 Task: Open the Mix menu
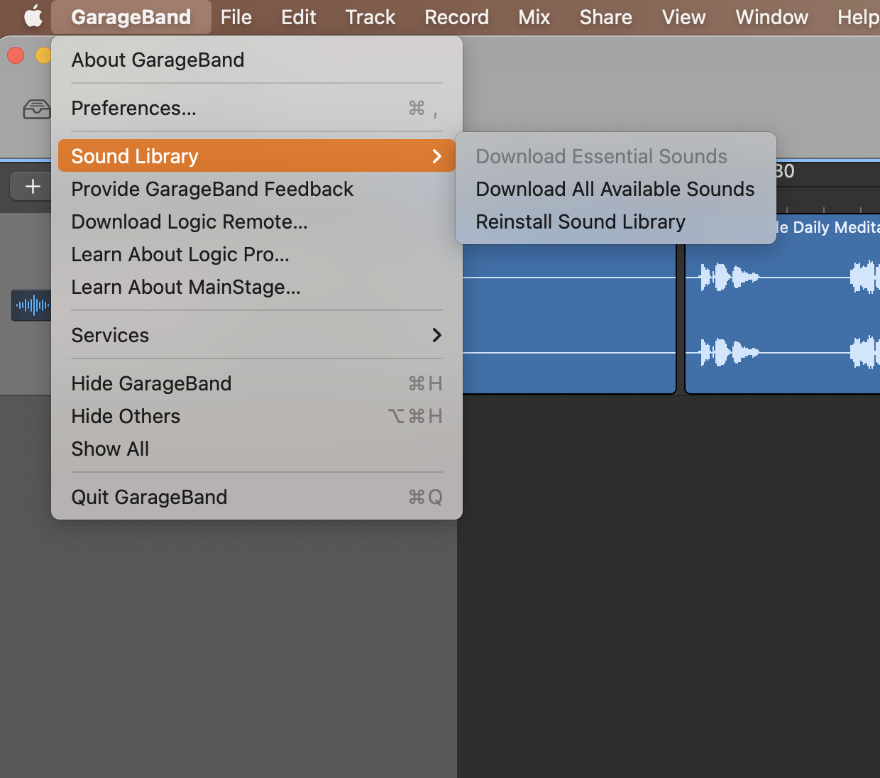pyautogui.click(x=534, y=16)
